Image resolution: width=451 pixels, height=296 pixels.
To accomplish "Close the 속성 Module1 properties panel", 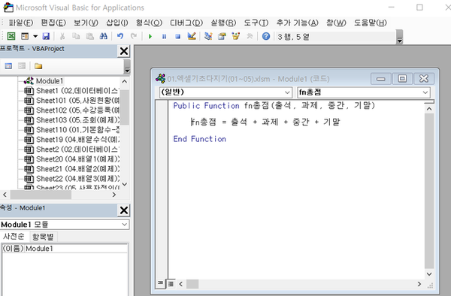I will [124, 210].
